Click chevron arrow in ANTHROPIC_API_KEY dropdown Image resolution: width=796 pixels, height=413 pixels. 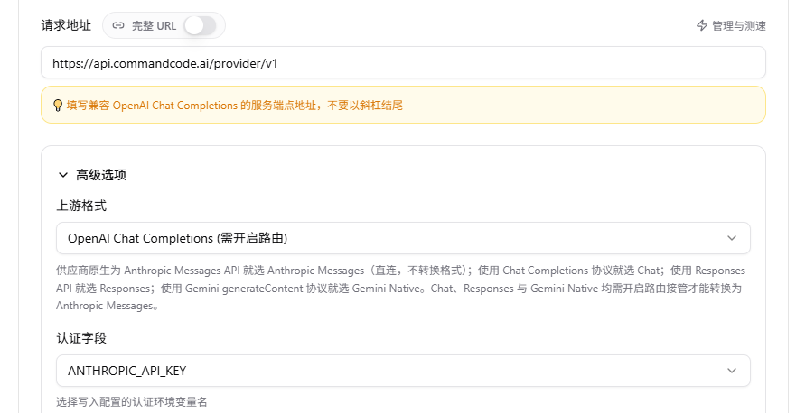pyautogui.click(x=732, y=371)
